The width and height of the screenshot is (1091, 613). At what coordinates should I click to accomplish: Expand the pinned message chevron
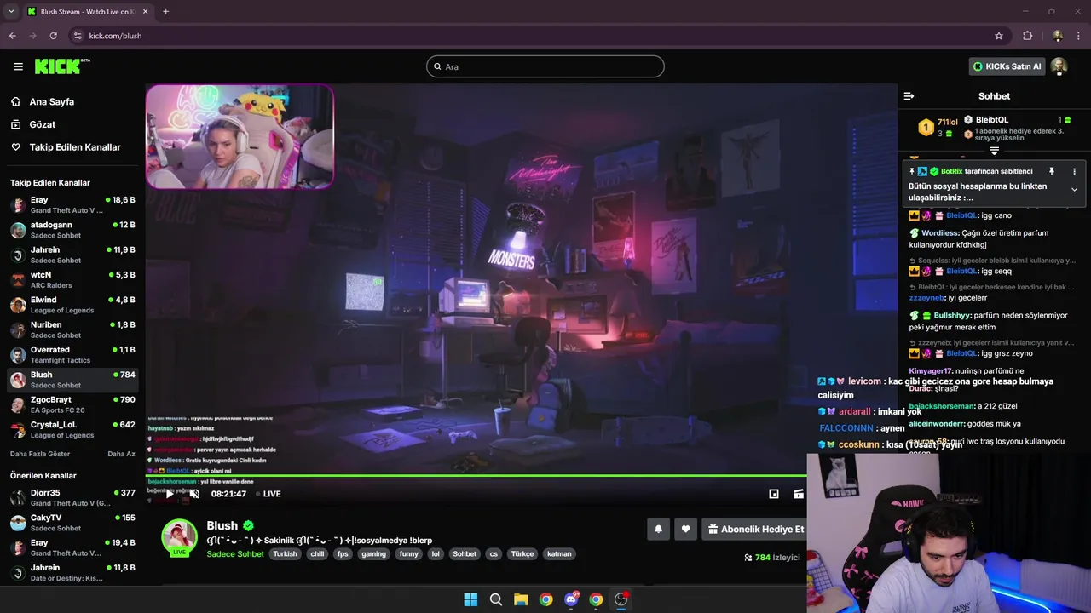pyautogui.click(x=1074, y=189)
